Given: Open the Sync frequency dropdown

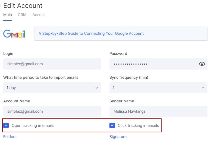Looking at the screenshot, I should 158,88.
